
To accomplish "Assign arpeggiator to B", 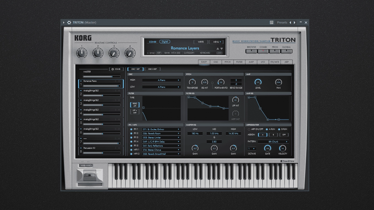I will [273, 135].
